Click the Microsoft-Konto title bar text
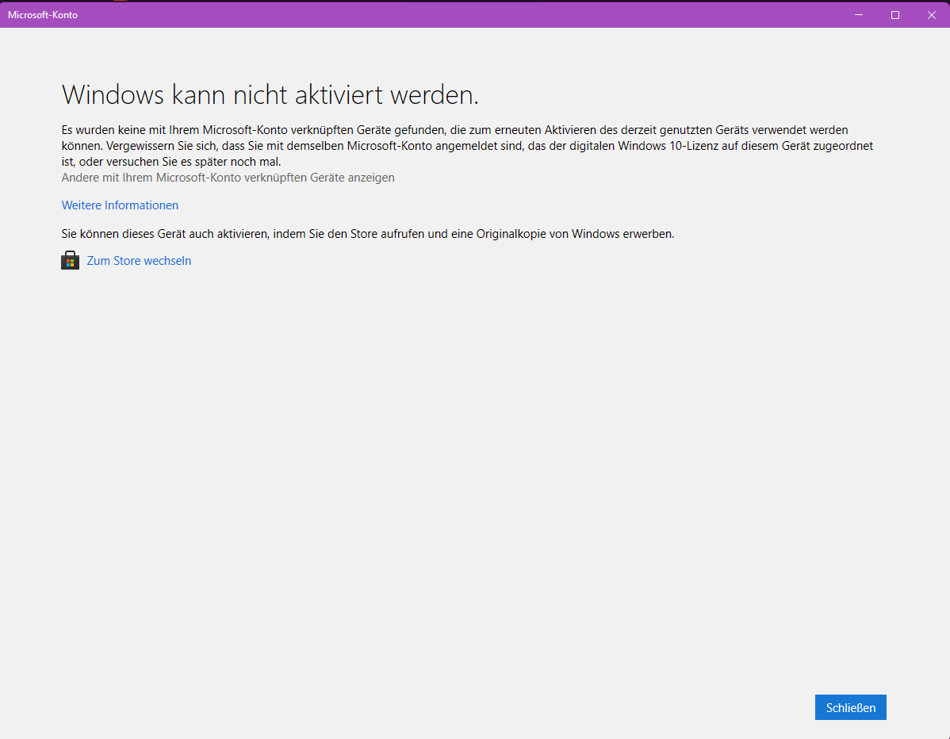 [42, 15]
